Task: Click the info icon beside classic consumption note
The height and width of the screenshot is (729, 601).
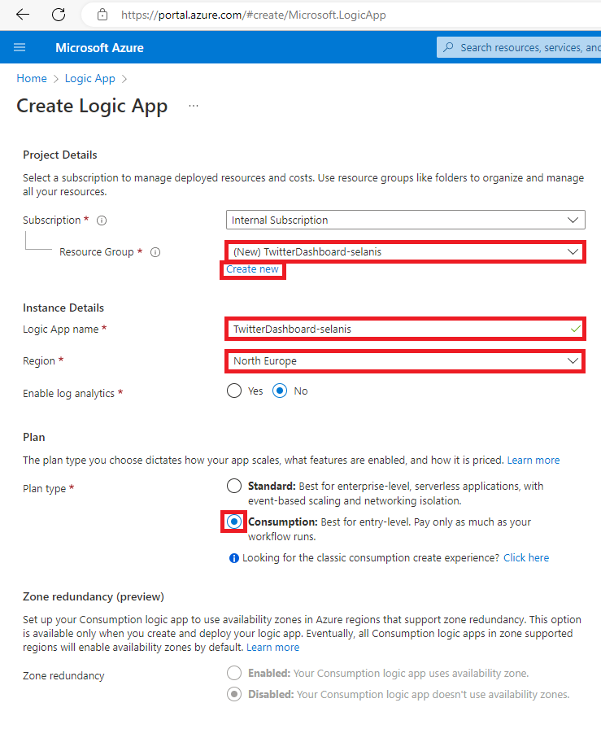Action: tap(234, 558)
